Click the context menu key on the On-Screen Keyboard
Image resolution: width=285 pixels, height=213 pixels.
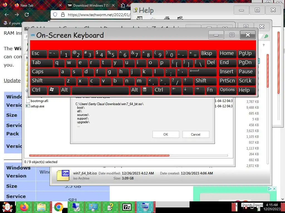pyautogui.click(x=146, y=90)
